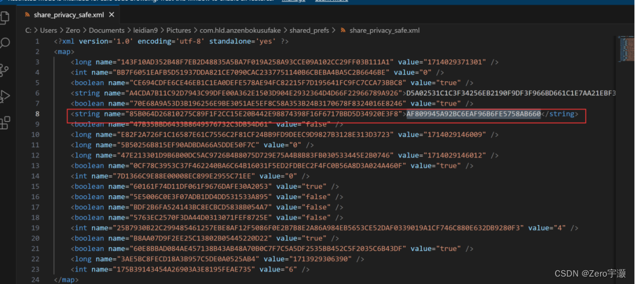This screenshot has width=635, height=284.
Task: Click line number 2 in the gutter
Action: pos(37,52)
